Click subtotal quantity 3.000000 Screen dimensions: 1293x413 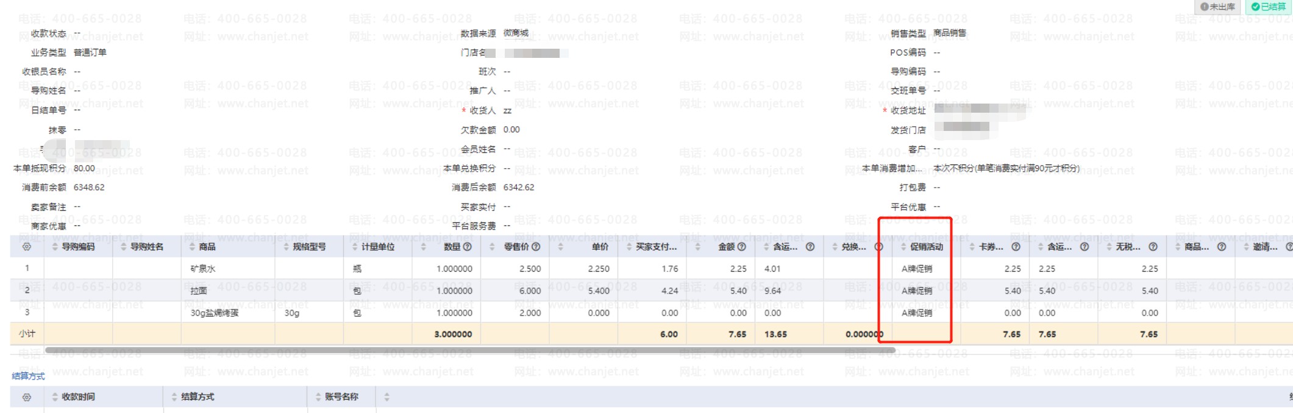click(x=453, y=334)
